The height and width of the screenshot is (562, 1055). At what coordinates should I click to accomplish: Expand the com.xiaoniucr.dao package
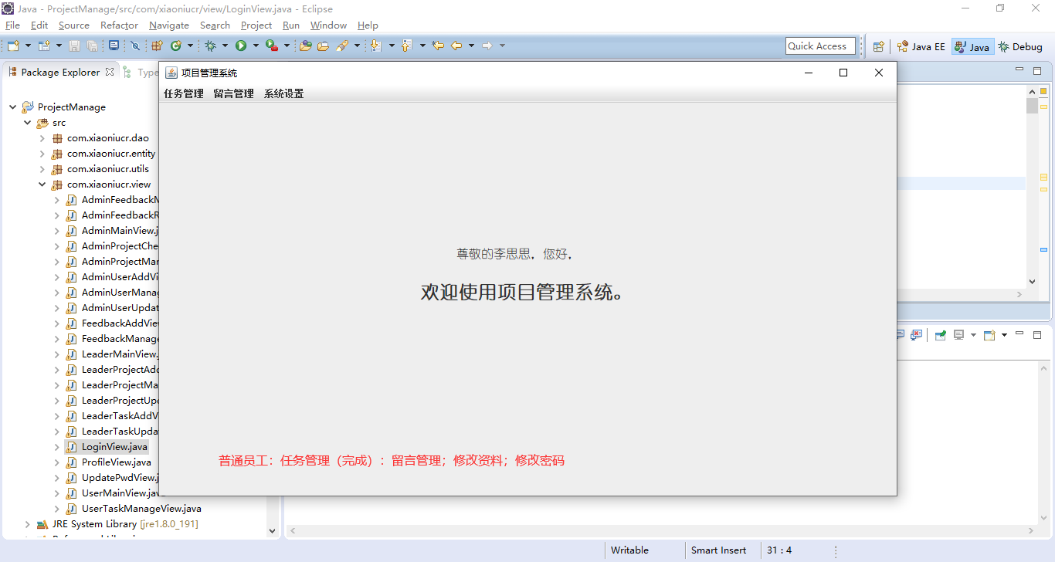coord(42,138)
